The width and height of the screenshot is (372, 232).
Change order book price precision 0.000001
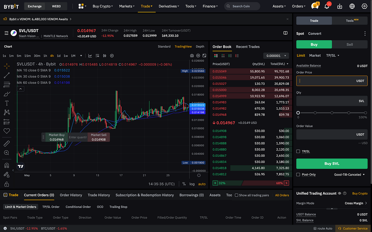(x=276, y=56)
